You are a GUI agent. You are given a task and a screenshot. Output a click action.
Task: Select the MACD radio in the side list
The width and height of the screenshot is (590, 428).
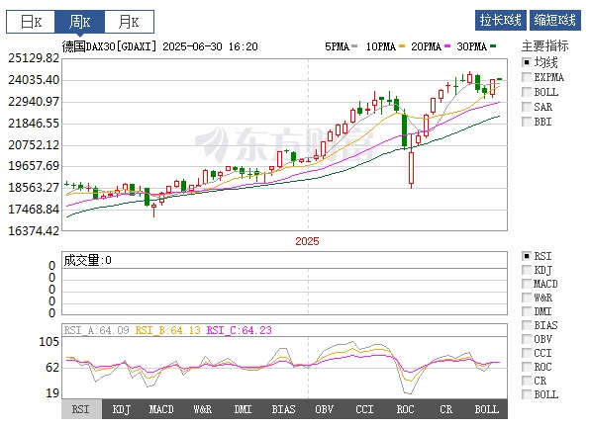527,284
